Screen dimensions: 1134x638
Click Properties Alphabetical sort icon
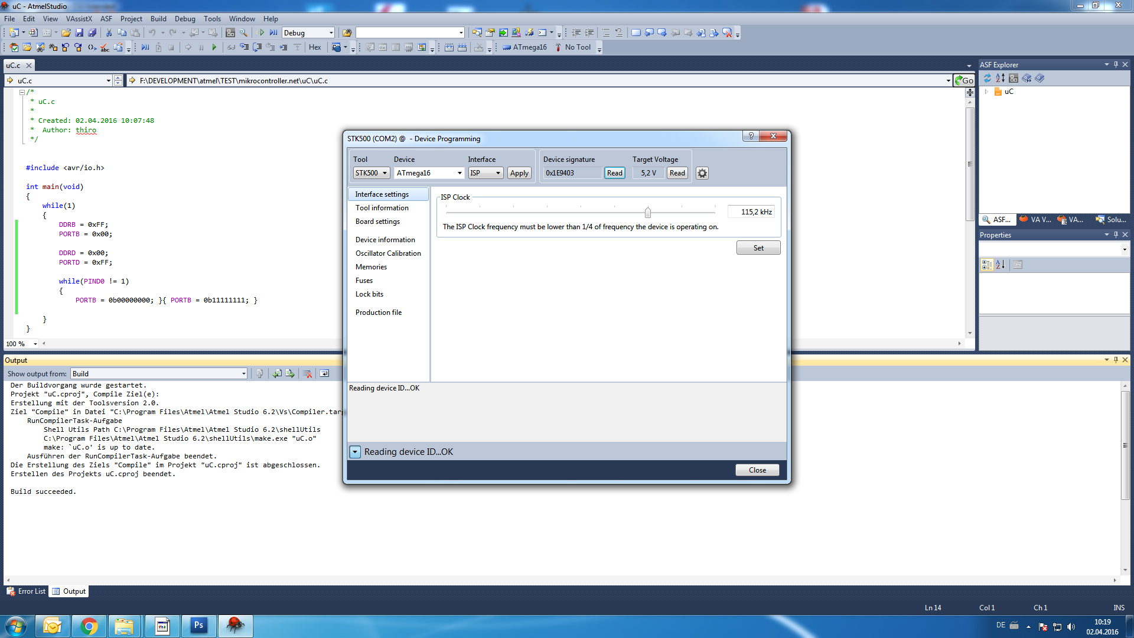click(1001, 265)
